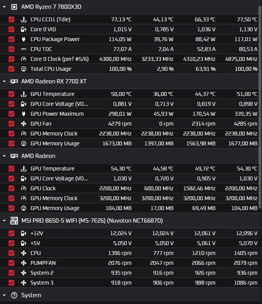Click the battery icon beside +12V sensor

[23, 233]
